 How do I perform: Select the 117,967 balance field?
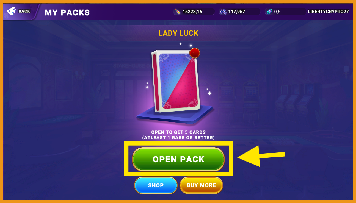(239, 12)
